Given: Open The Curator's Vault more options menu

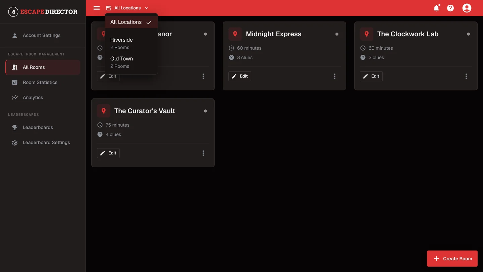Looking at the screenshot, I should [203, 153].
